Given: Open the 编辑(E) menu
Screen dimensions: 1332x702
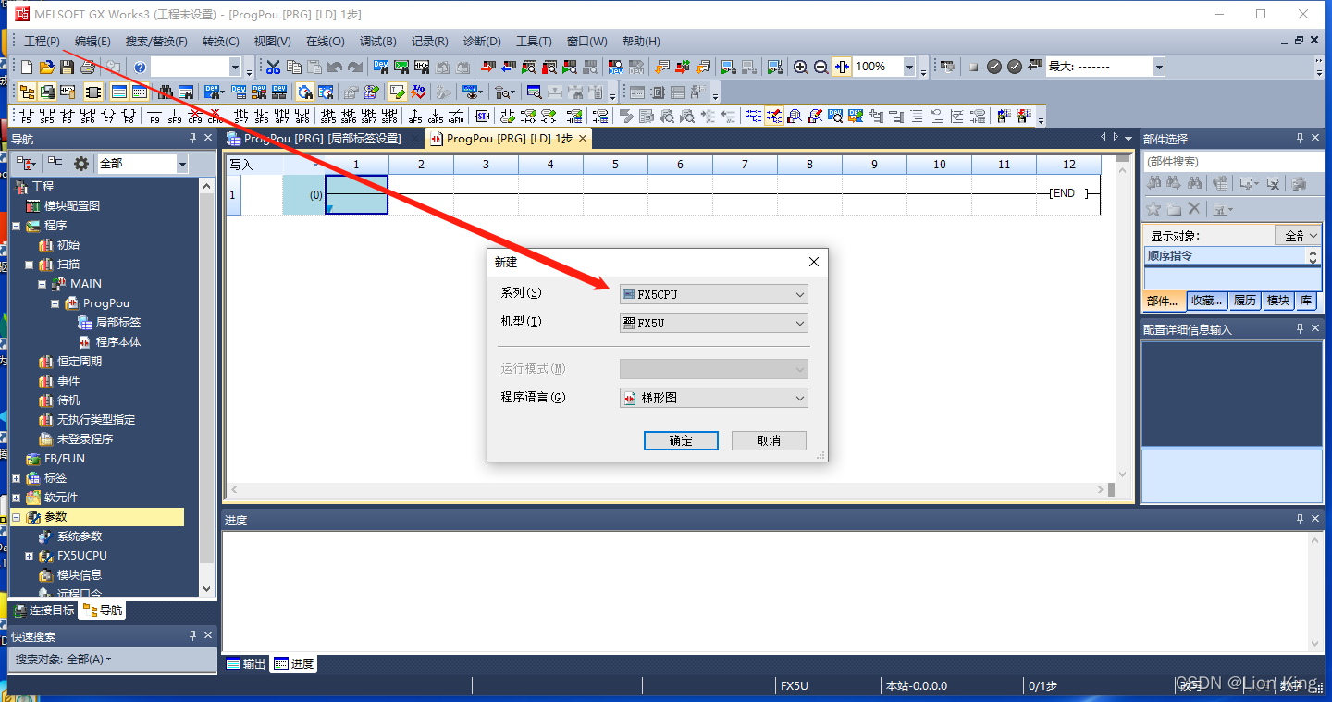Looking at the screenshot, I should 92,42.
